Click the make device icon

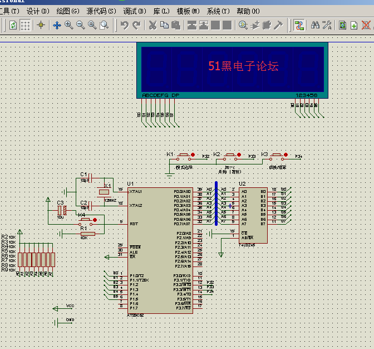tap(255, 25)
